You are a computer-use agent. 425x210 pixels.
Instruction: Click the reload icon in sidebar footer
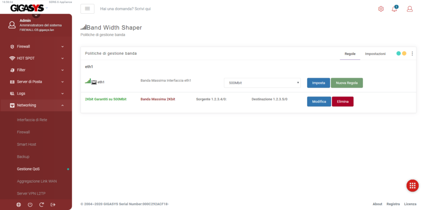pos(42,205)
